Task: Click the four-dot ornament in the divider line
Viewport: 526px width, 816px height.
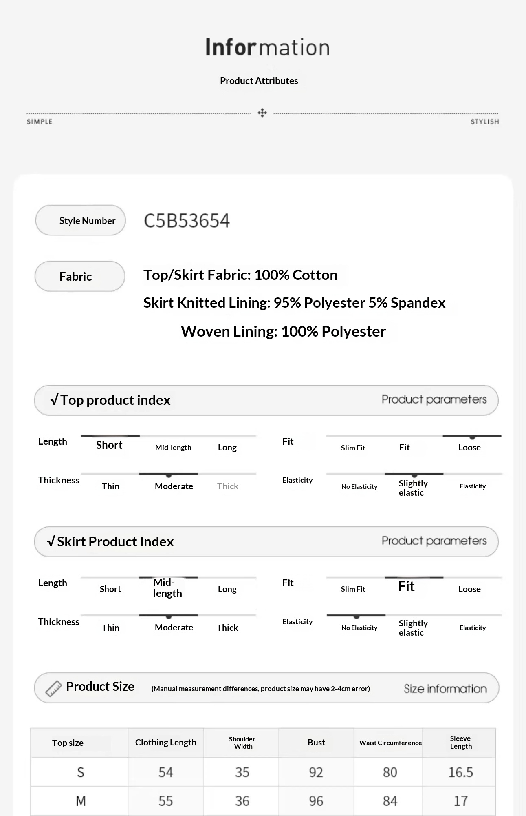Action: pyautogui.click(x=262, y=113)
